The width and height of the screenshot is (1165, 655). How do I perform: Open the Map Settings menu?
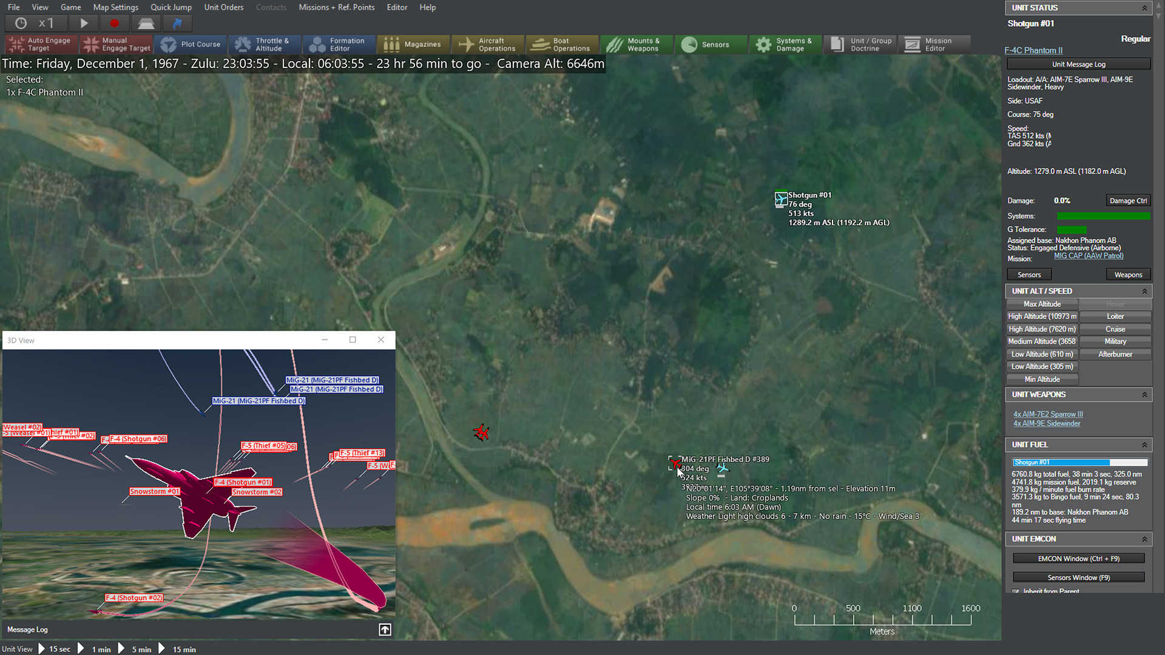(115, 7)
